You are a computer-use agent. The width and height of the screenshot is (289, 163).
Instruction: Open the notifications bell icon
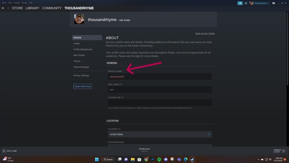tap(246, 3)
